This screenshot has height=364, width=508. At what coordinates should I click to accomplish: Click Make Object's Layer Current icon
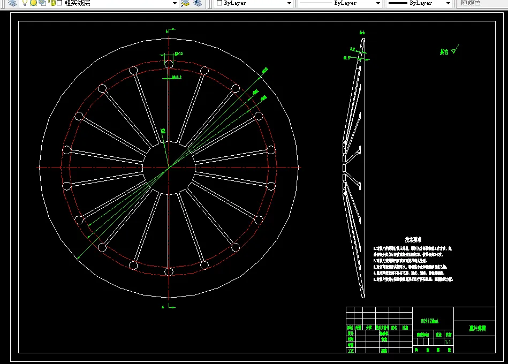pyautogui.click(x=185, y=3)
